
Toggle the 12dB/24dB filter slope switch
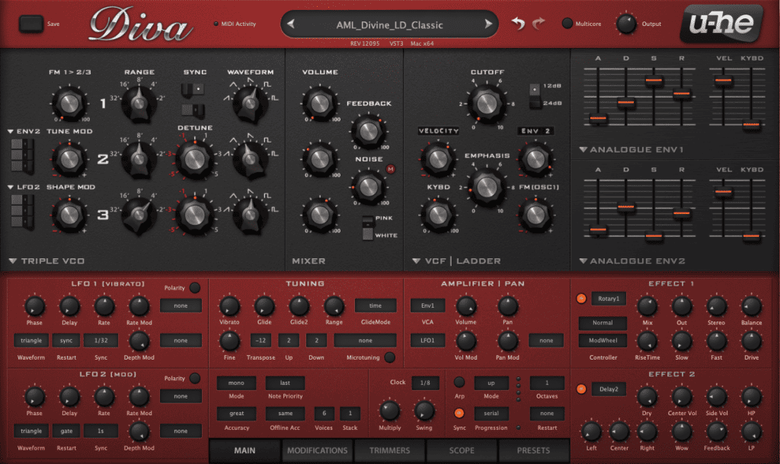click(x=535, y=95)
